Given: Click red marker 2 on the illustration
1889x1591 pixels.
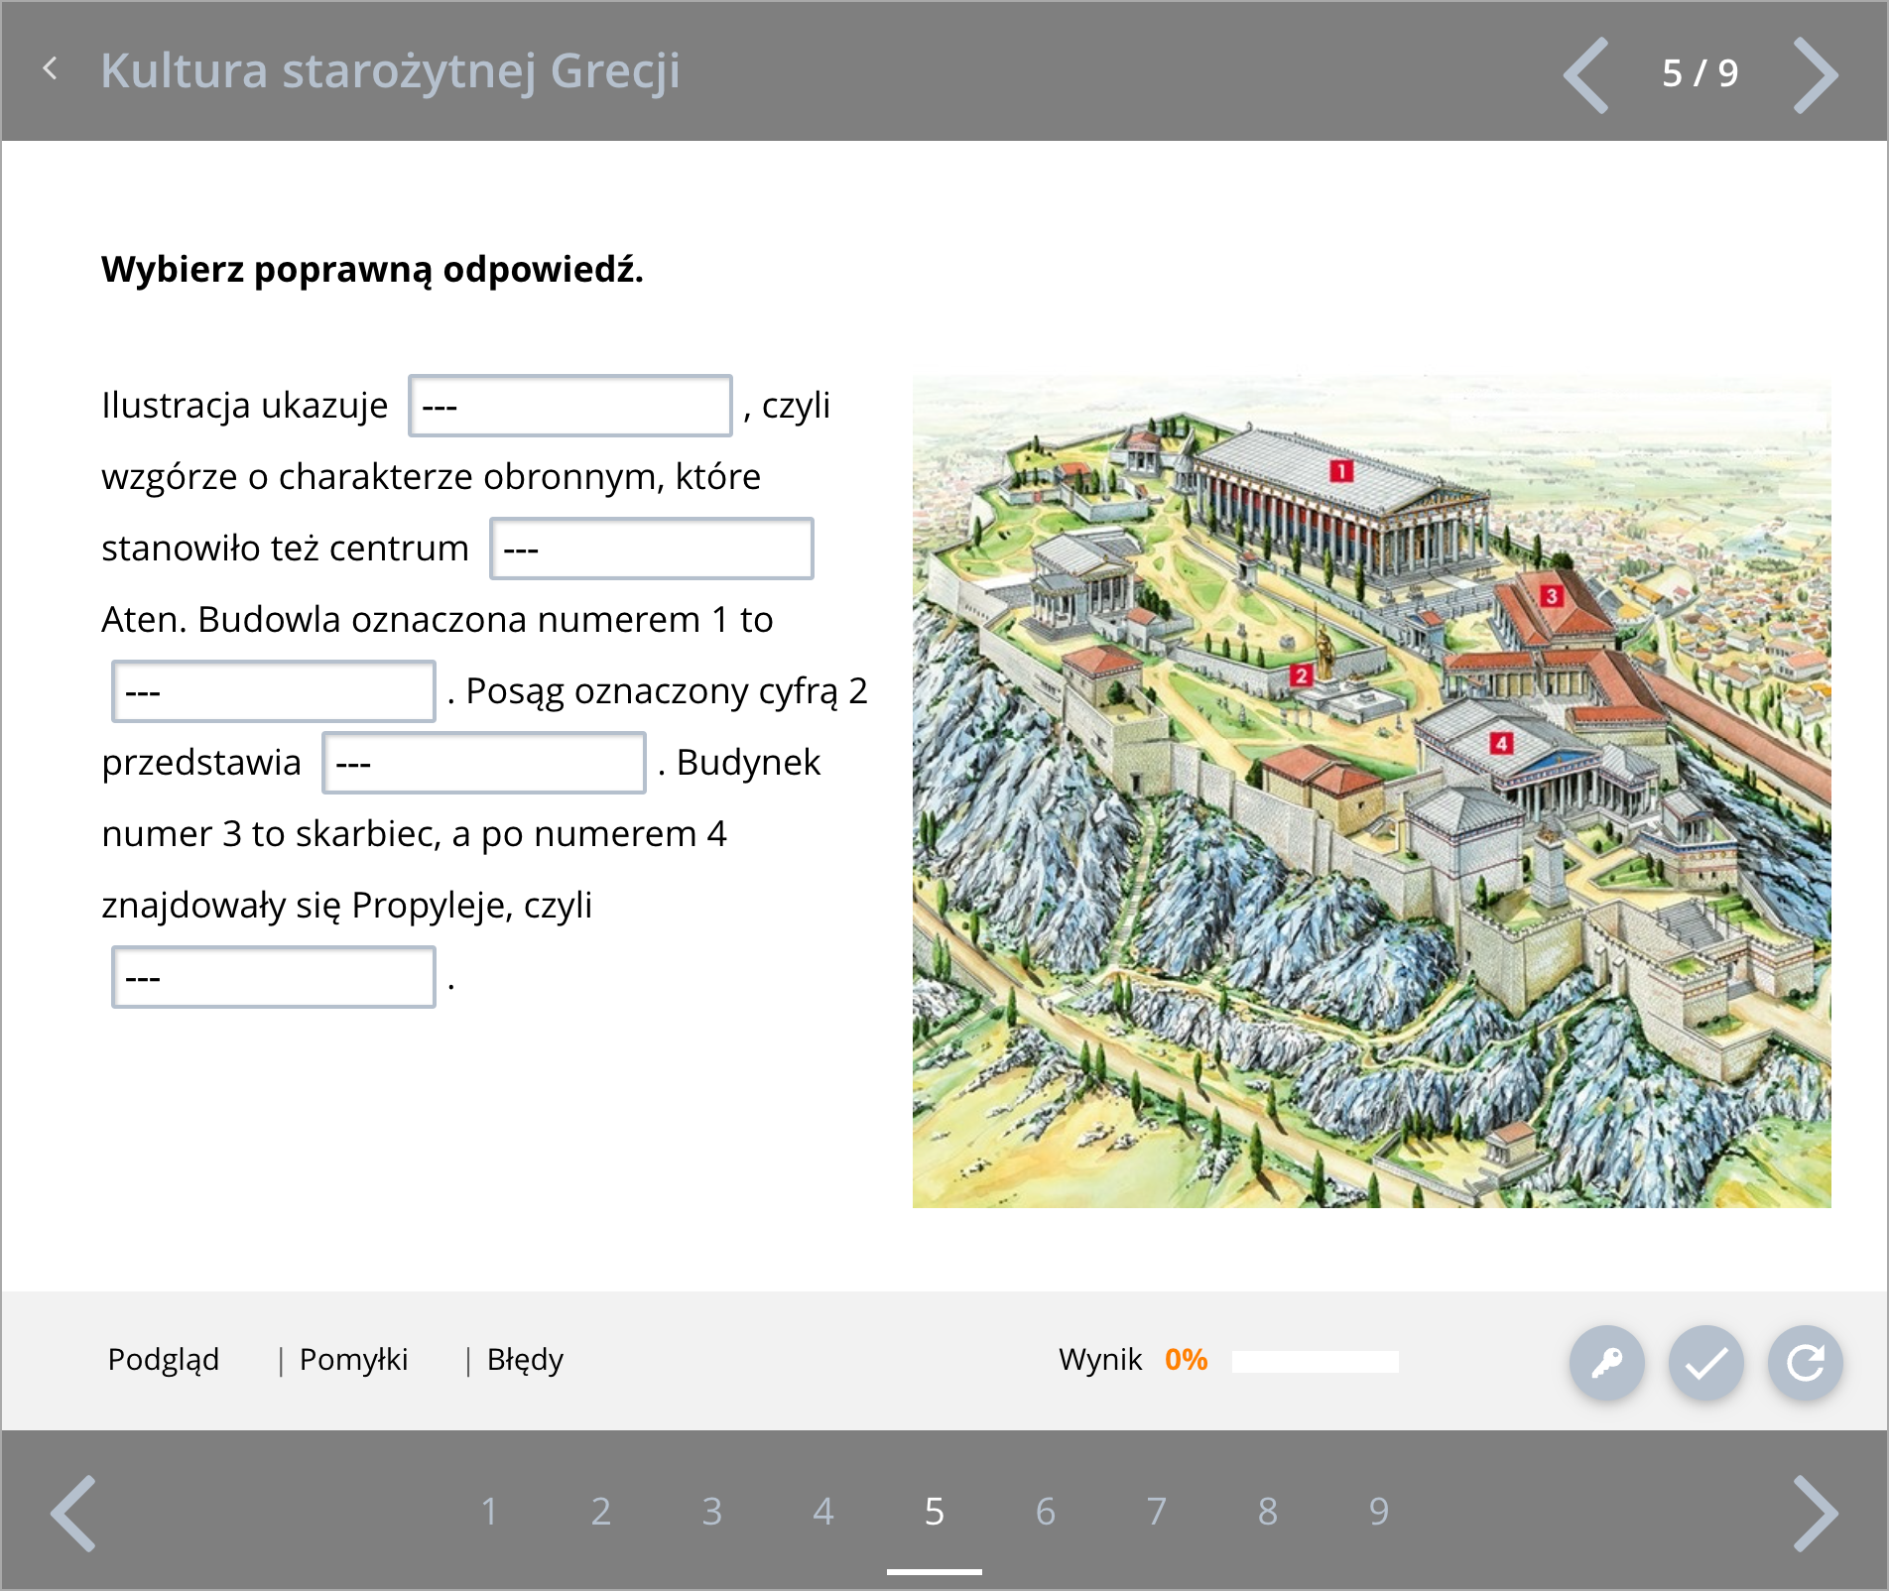Looking at the screenshot, I should click(x=1301, y=675).
